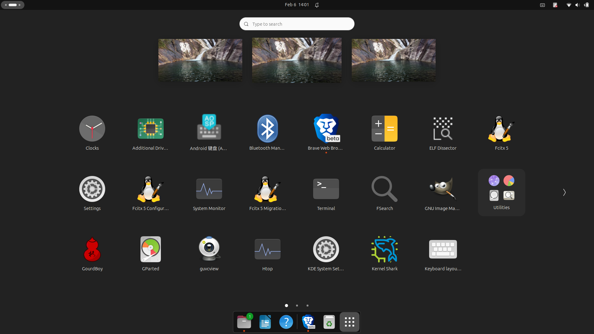
Task: Open GParted partition editor
Action: click(x=150, y=254)
